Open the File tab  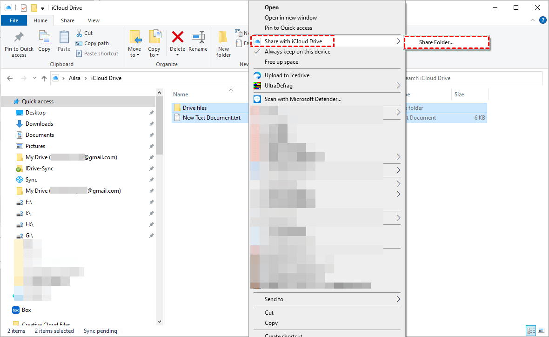pyautogui.click(x=14, y=20)
